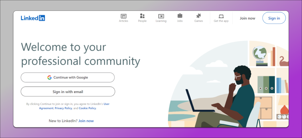
Task: Open the Learning video icon
Action: (x=161, y=16)
